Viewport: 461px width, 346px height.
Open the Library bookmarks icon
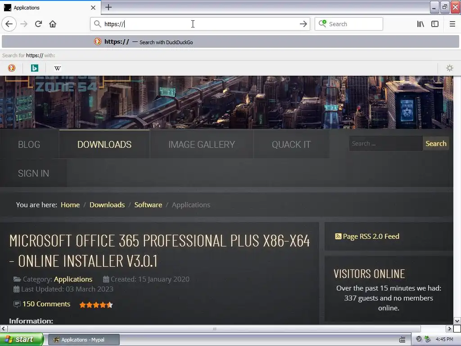420,24
